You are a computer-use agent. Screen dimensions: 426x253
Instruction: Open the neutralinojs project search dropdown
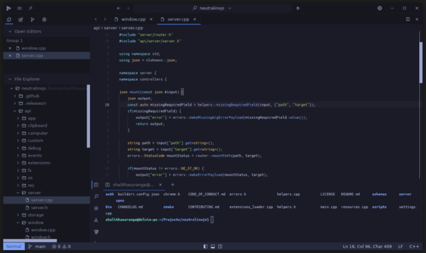(212, 8)
